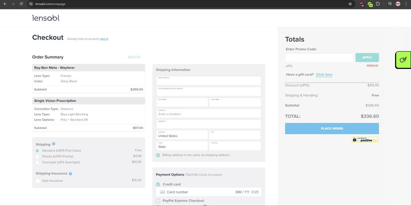
Task: Click the Zipcode field
Action: tap(235, 146)
